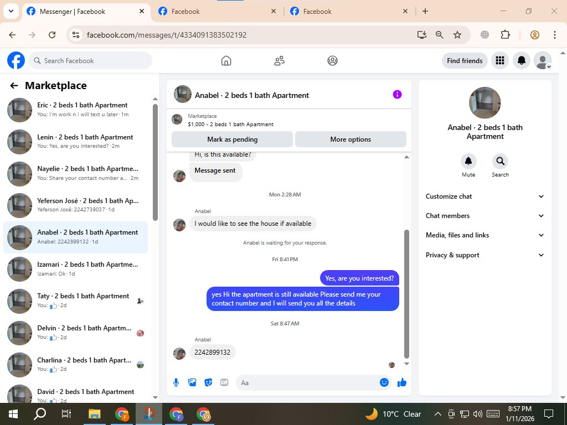Choose a sticker icon

tap(208, 382)
